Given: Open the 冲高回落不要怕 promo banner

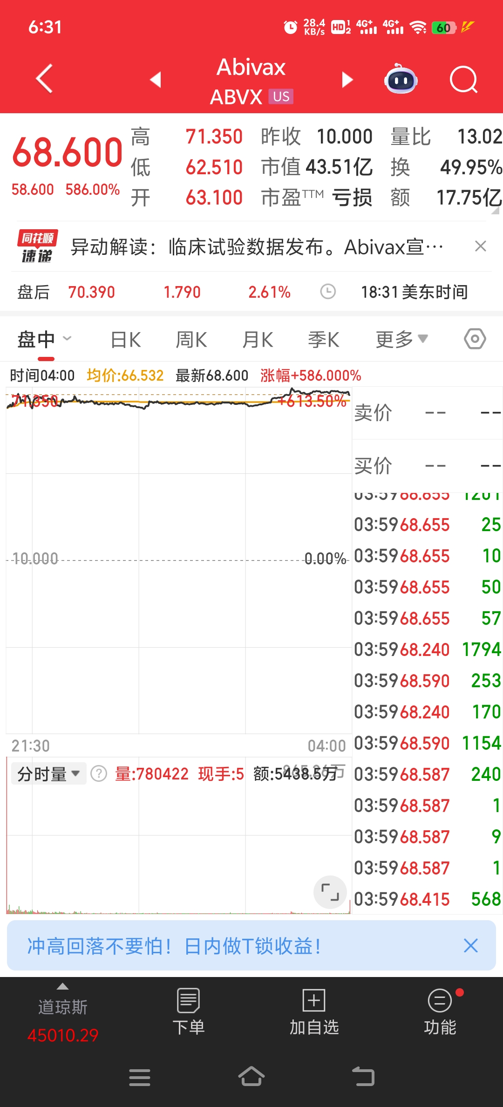Looking at the screenshot, I should [233, 946].
